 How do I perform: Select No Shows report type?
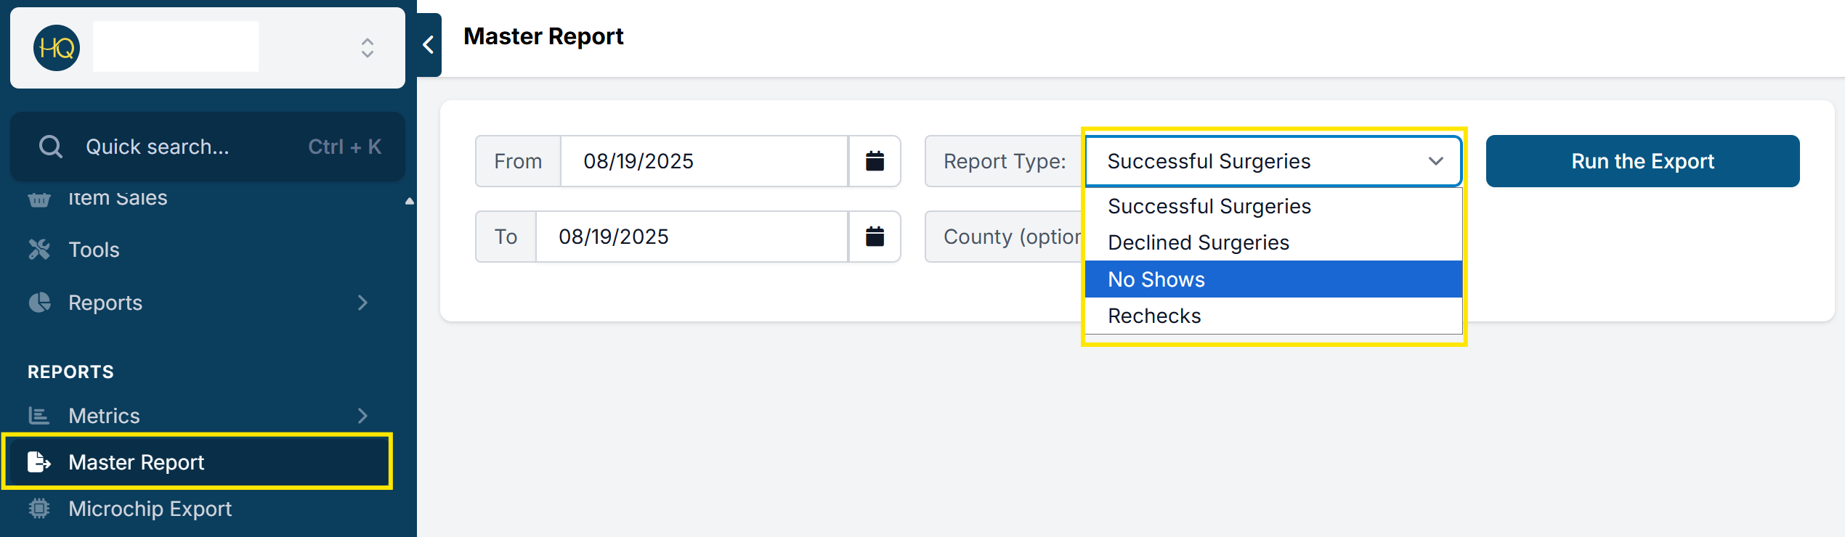tap(1273, 279)
